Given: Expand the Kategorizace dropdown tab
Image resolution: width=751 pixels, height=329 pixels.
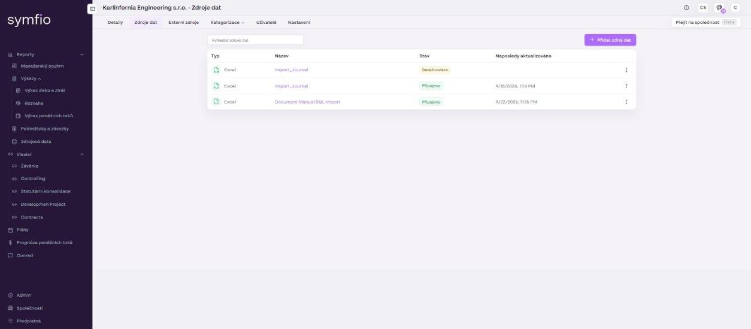Looking at the screenshot, I should pos(227,22).
